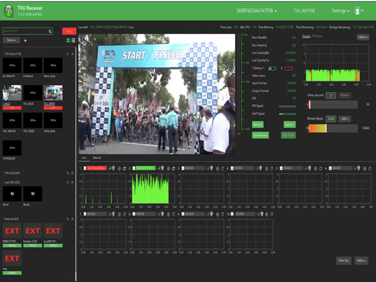The image size is (376, 282).
Task: Click slot 5 medal icon
Action: pyautogui.click(x=310, y=168)
